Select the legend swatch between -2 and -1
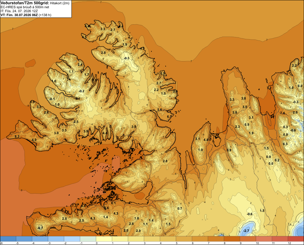This screenshot has height=245, width=304. pyautogui.click(x=72, y=239)
